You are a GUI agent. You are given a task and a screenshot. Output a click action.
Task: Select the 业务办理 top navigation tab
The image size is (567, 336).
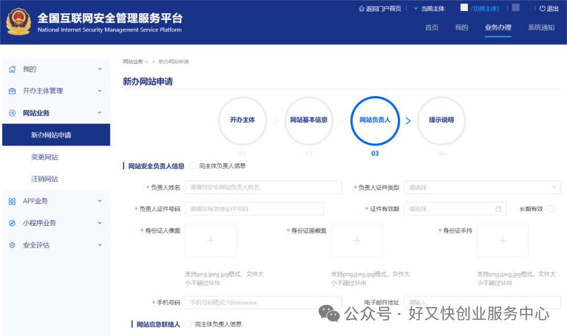tap(498, 27)
